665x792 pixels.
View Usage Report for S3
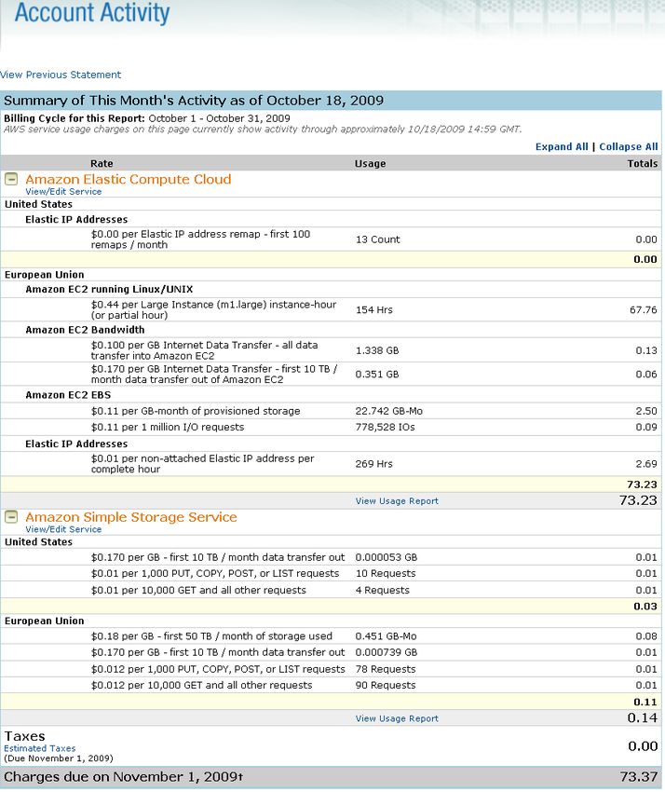pyautogui.click(x=397, y=718)
